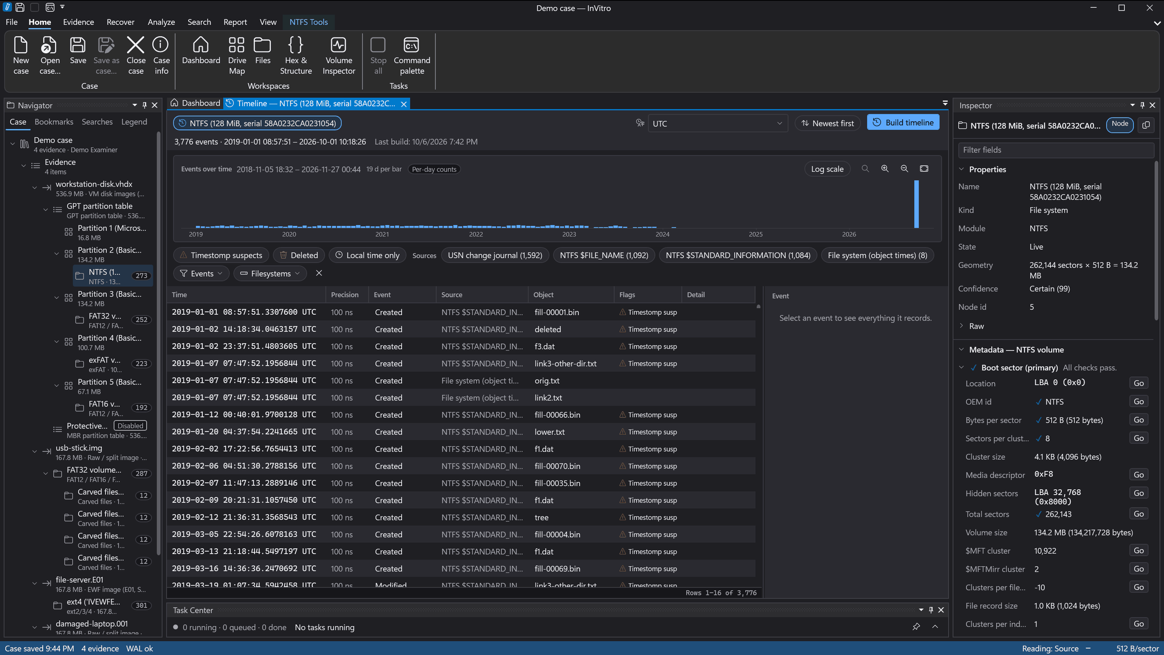Switch to Searches tab in Navigator
Screen dimensions: 1164x655
tap(97, 122)
